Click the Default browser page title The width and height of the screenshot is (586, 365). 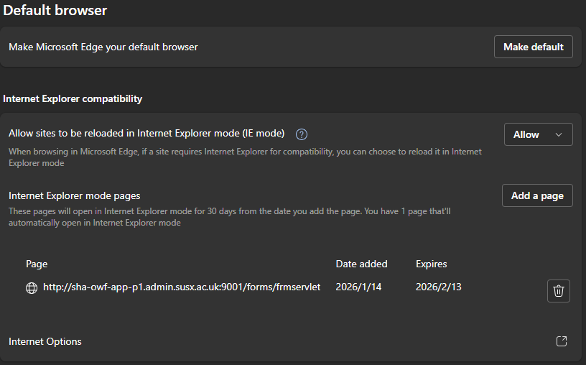[55, 10]
